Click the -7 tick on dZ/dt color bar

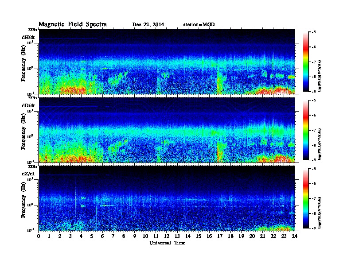pyautogui.click(x=314, y=198)
